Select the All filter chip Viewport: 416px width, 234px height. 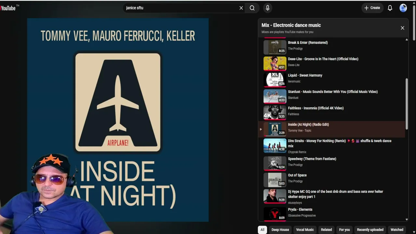[x=262, y=230]
